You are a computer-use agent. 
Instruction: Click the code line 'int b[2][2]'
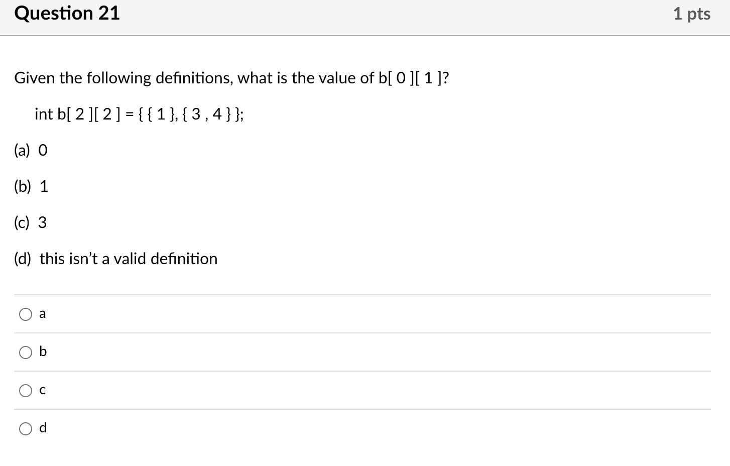point(139,114)
